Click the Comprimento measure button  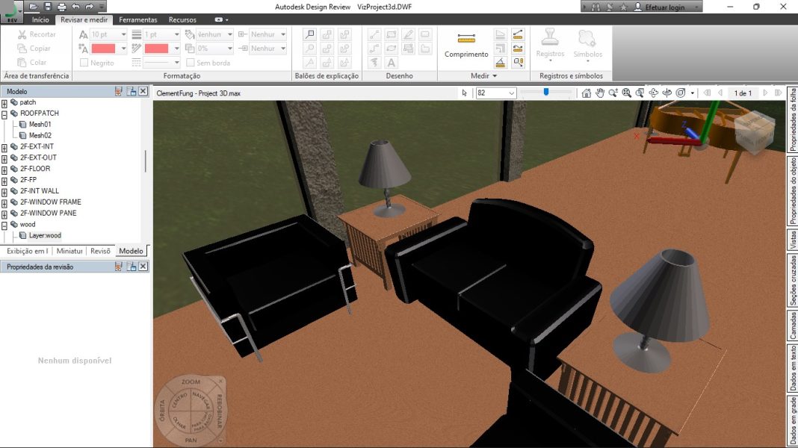coord(466,46)
